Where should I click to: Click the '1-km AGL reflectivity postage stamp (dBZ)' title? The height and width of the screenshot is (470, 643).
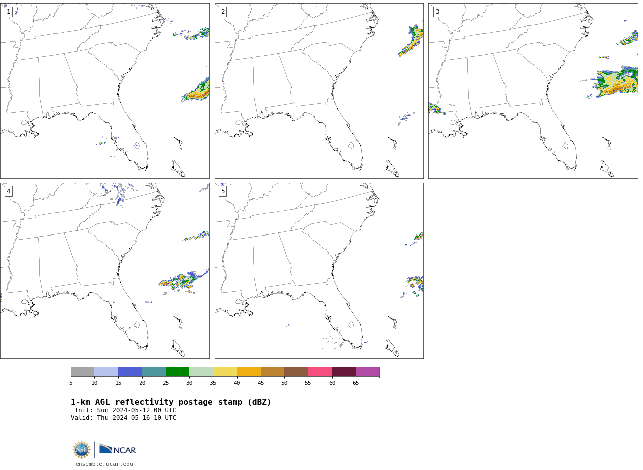coord(171,402)
